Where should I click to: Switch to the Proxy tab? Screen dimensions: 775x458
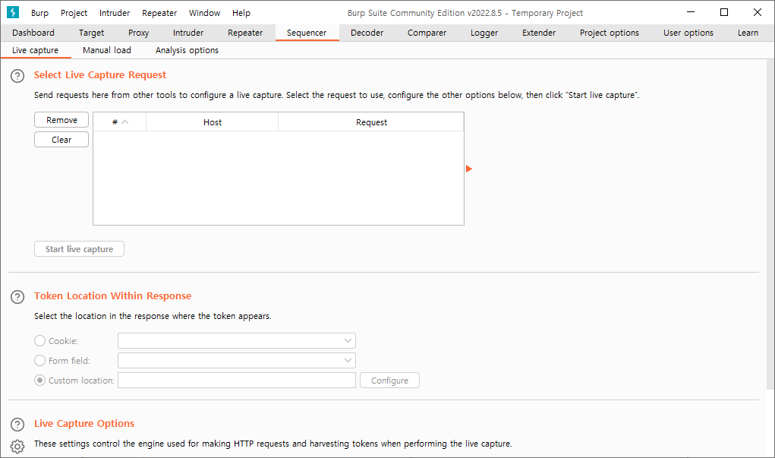[x=138, y=33]
